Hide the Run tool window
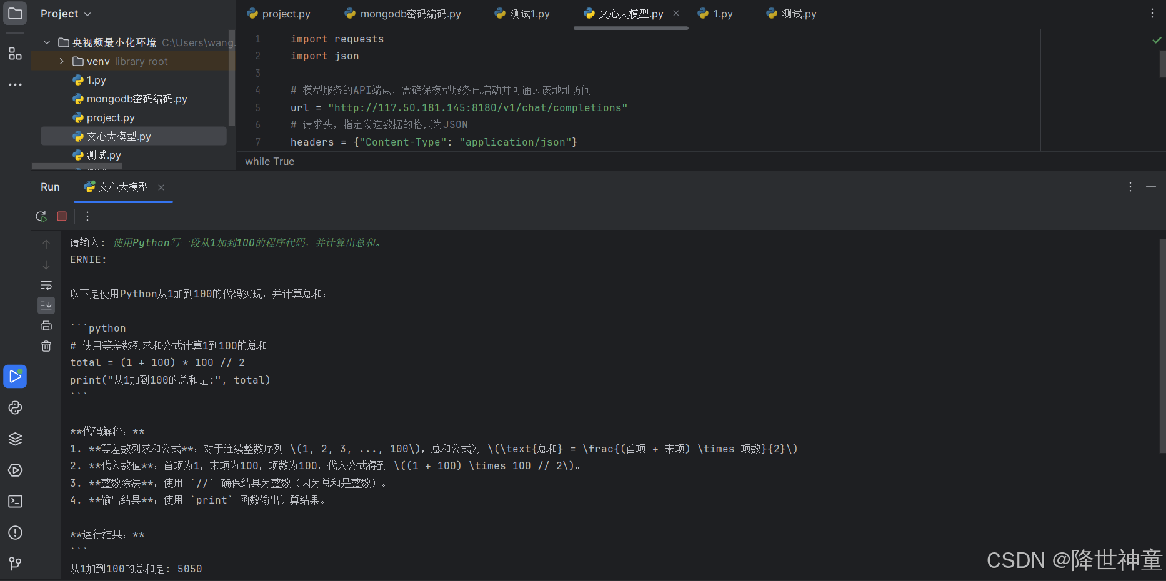 click(x=1151, y=187)
